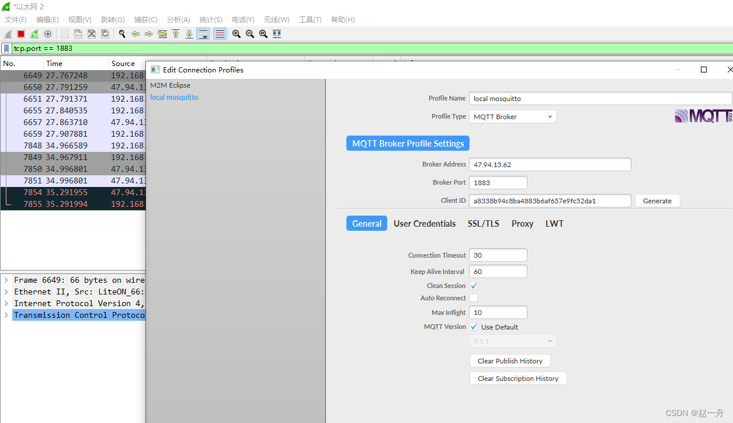Click the Keep Alive Interval field
The image size is (733, 423).
point(498,272)
